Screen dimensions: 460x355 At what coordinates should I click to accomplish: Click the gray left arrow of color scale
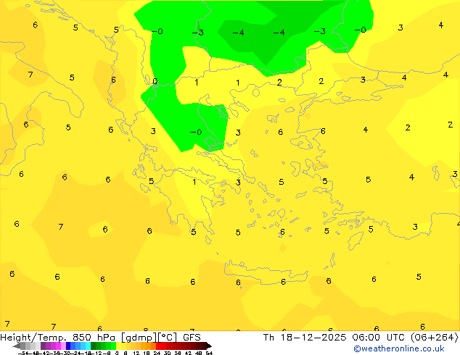[17, 346]
